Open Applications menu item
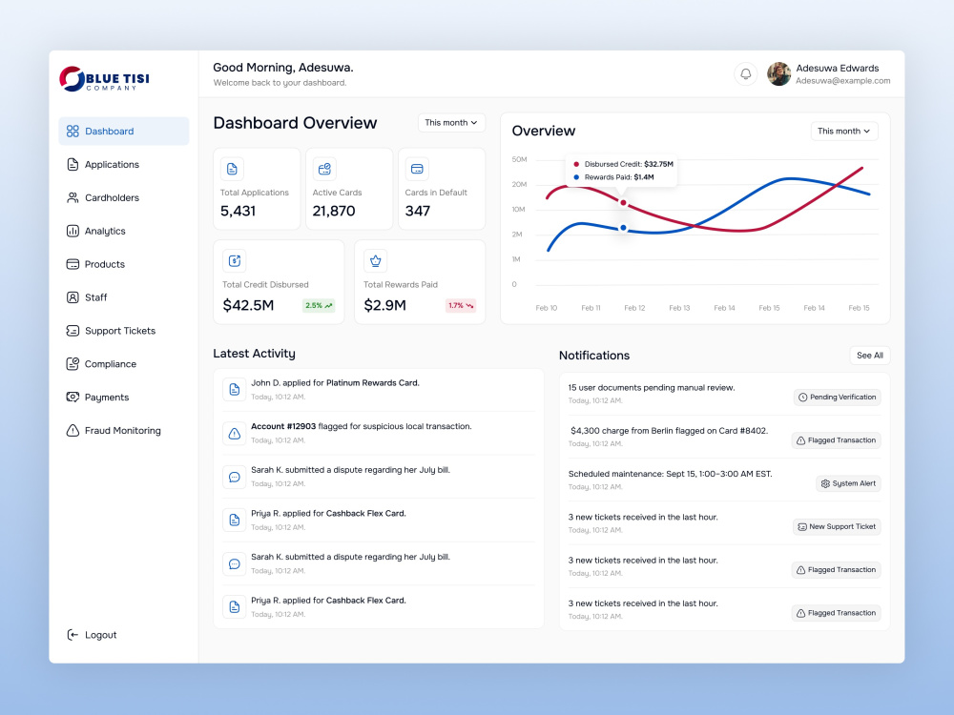This screenshot has height=715, width=954. coord(123,164)
